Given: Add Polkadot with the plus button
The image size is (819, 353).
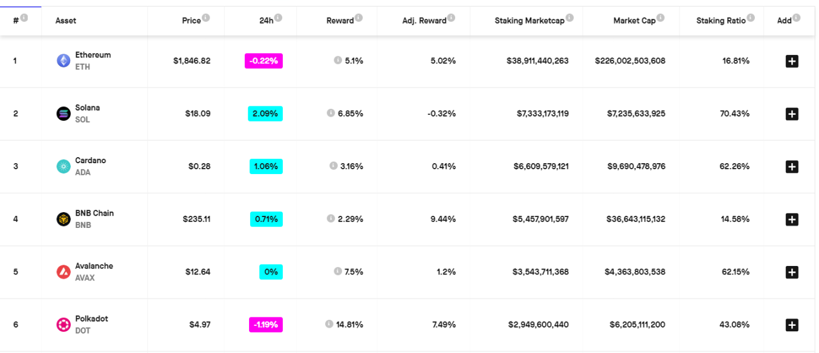Looking at the screenshot, I should [x=792, y=324].
